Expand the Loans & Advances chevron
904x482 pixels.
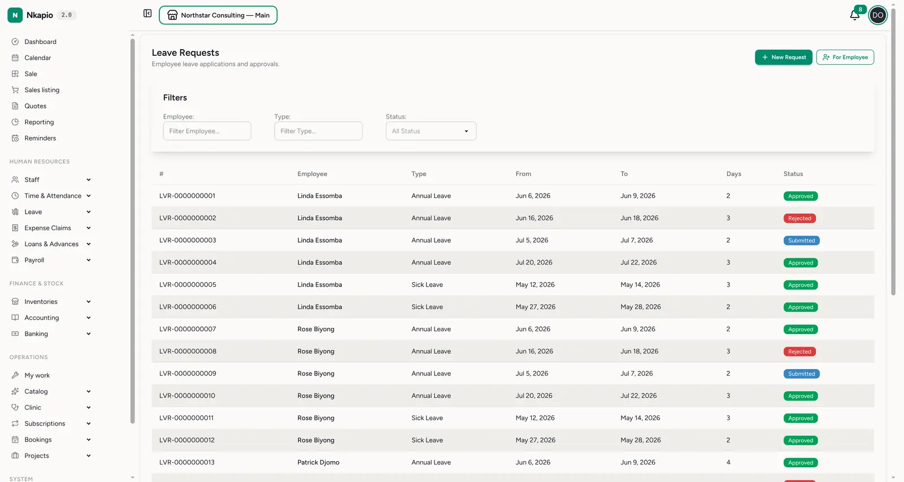coord(89,244)
